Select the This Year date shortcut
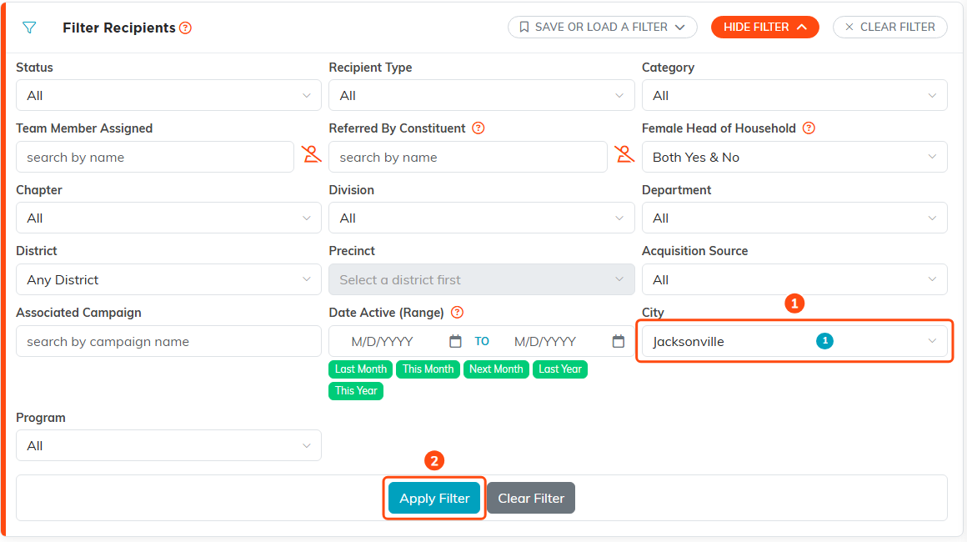This screenshot has width=967, height=542. point(356,391)
